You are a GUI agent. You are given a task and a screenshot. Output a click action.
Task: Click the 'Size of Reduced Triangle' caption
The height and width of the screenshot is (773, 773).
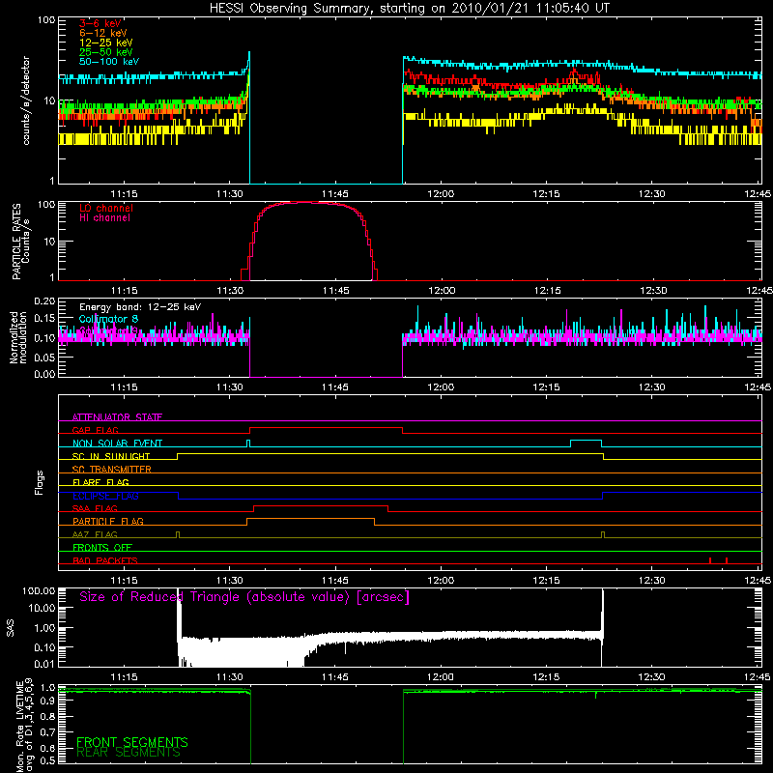pos(244,597)
